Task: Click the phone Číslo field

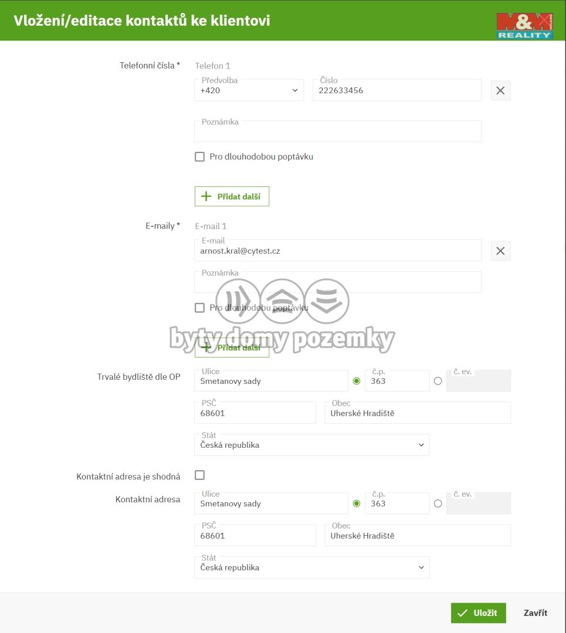Action: [396, 91]
